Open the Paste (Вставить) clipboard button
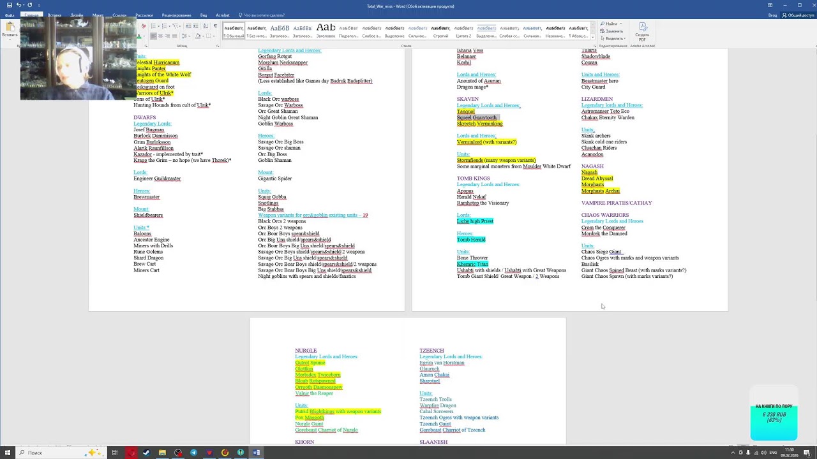This screenshot has height=459, width=817. (x=10, y=29)
